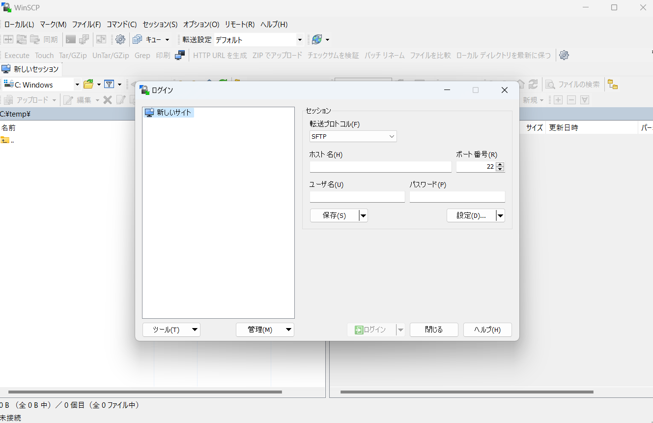Click the 閉じる button
Screen dimensions: 653x423
pos(434,330)
